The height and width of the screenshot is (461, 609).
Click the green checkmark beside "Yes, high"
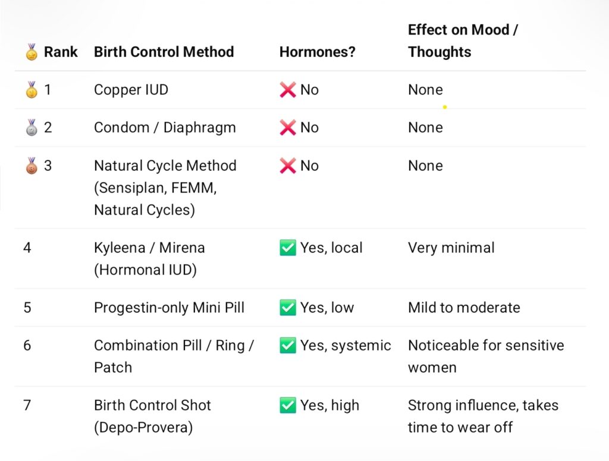[288, 406]
